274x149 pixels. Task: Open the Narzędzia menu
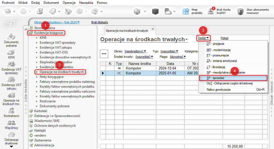pos(86,3)
